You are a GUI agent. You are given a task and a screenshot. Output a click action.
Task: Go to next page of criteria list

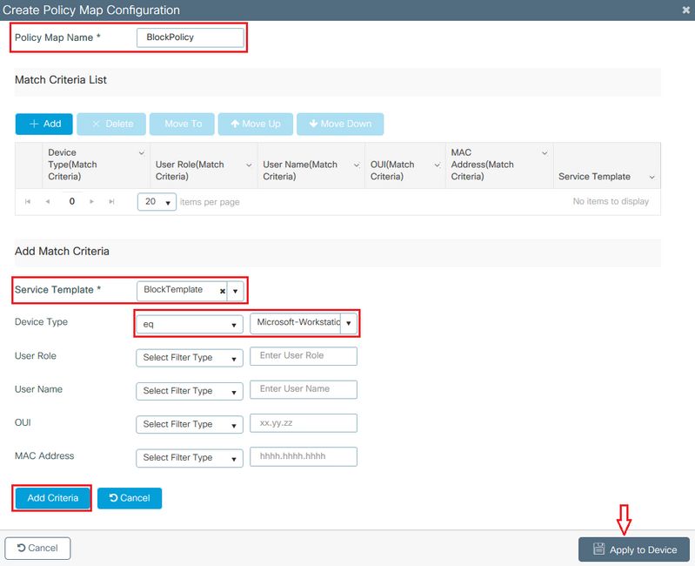click(x=92, y=201)
